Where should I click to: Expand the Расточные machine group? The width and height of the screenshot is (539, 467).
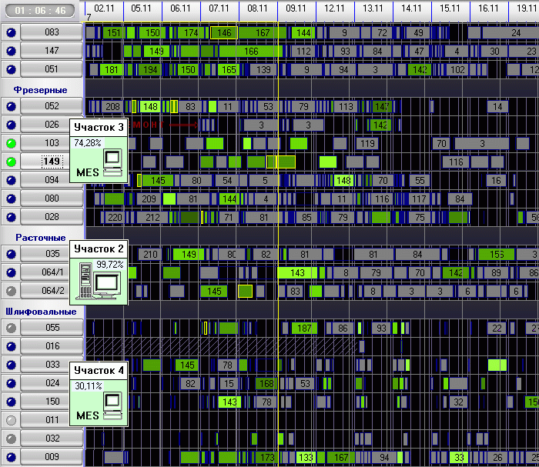(x=41, y=238)
